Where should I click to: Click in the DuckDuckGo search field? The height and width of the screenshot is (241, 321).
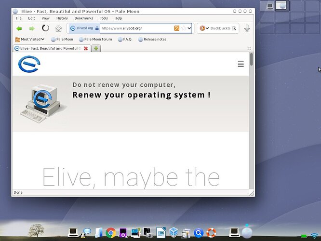220,28
